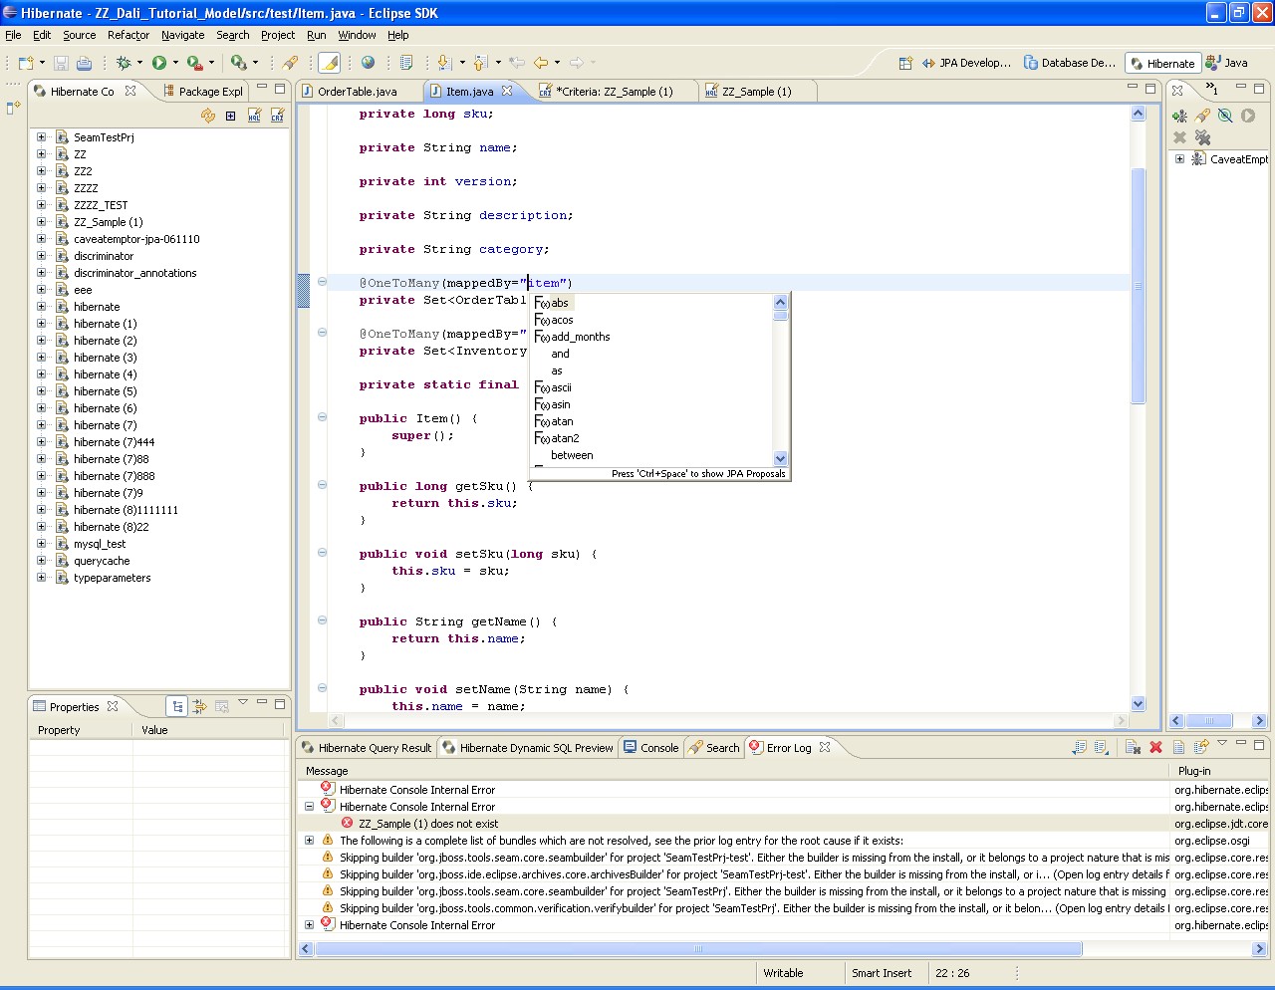This screenshot has height=990, width=1275.
Task: Click the Print icon in main toolbar
Action: (x=85, y=63)
